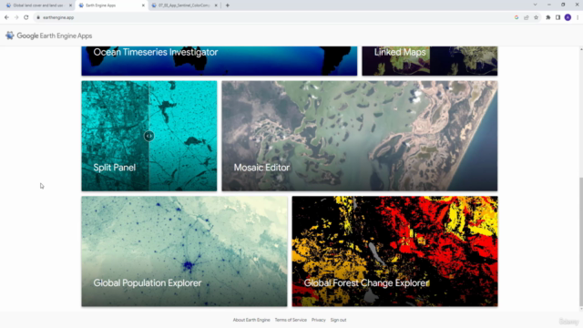This screenshot has height=328, width=583.
Task: Switch to 07_02_App_Sentinel_ColorComp tab
Action: (x=184, y=5)
